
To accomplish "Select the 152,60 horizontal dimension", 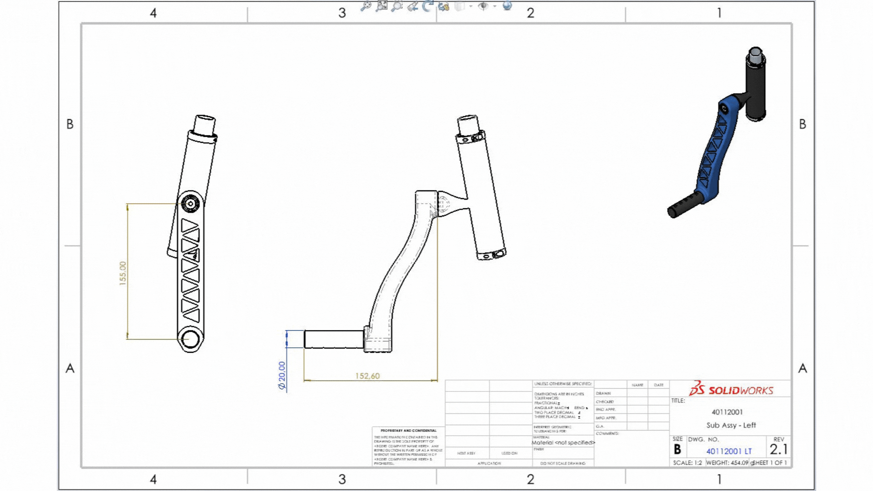I will tap(367, 376).
